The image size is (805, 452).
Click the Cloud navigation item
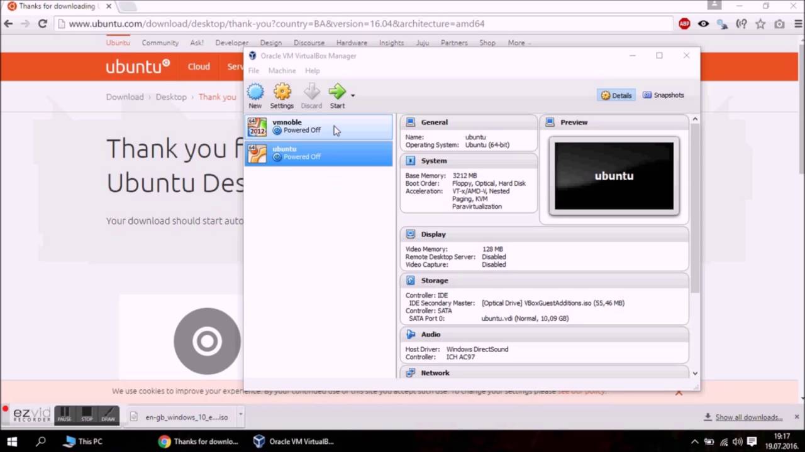click(199, 67)
